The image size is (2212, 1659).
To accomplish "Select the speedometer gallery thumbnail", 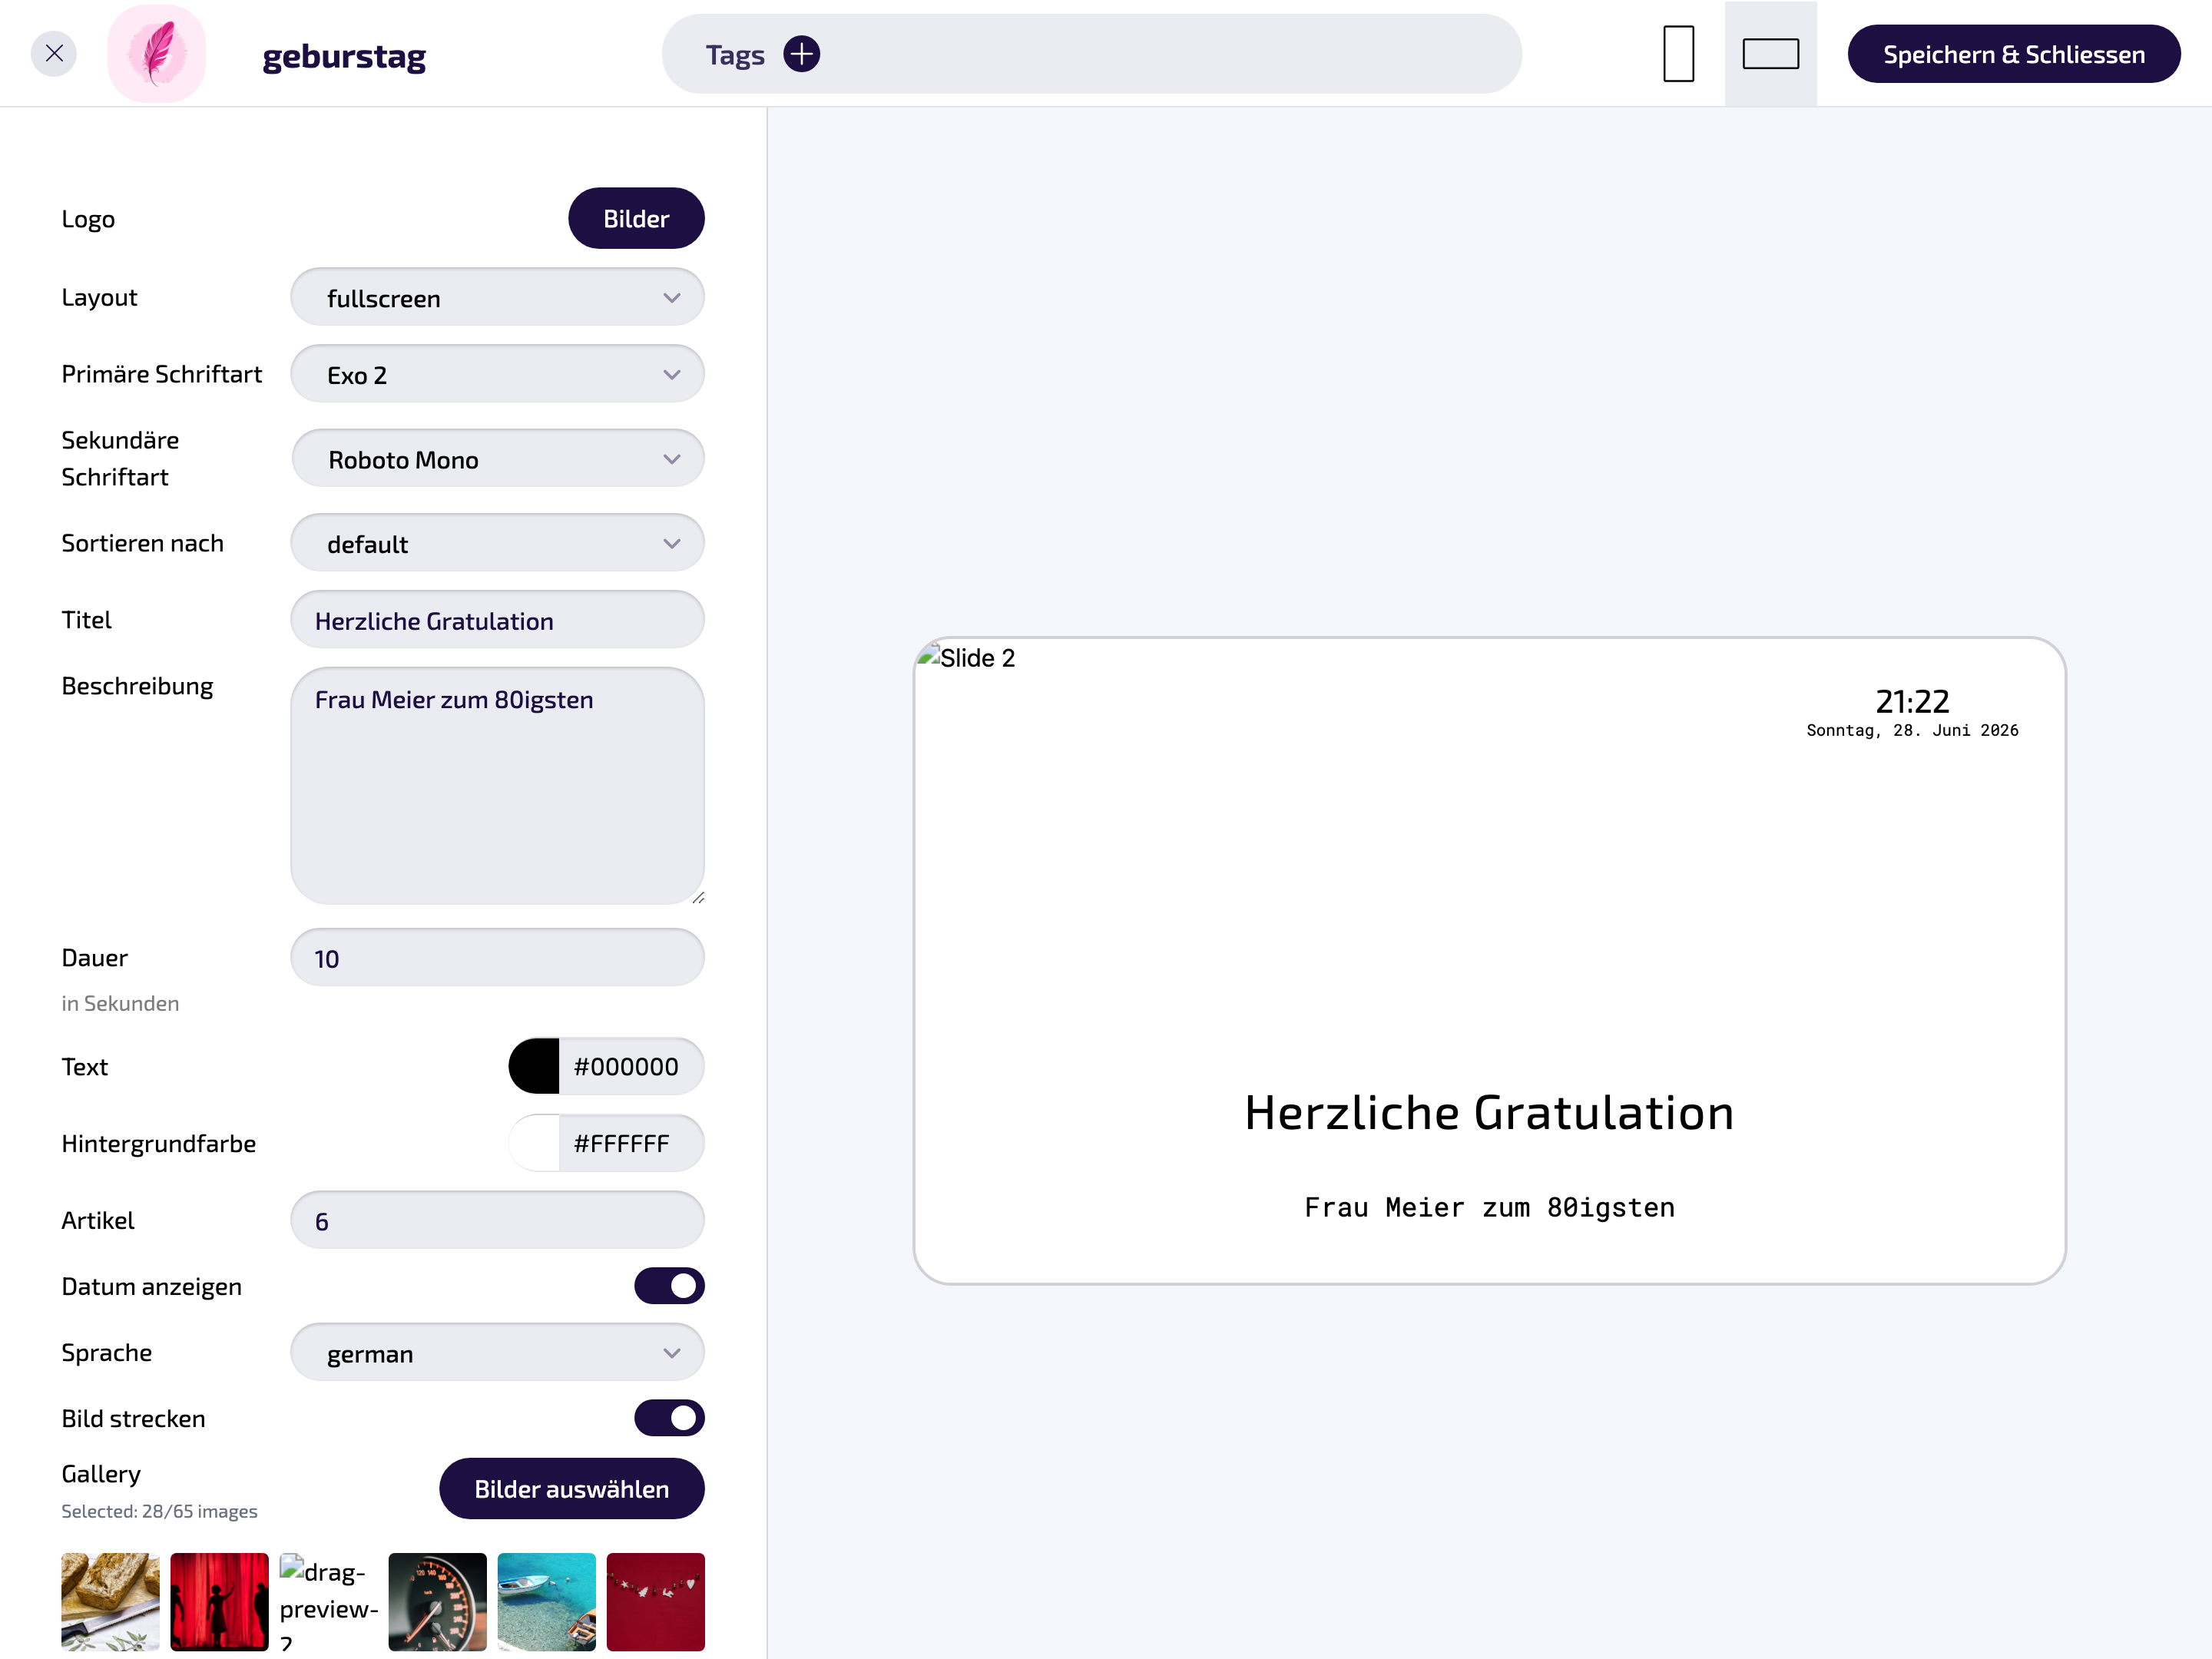I will 437,1601.
